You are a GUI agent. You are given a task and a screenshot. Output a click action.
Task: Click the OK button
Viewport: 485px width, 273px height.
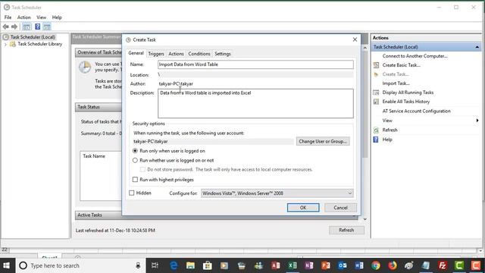pyautogui.click(x=303, y=208)
